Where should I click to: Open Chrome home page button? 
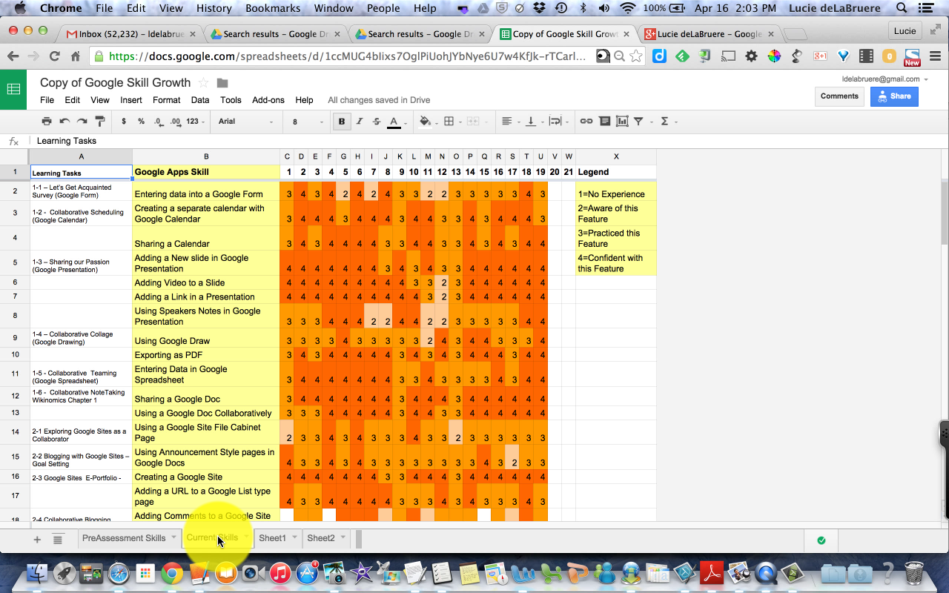[x=75, y=56]
